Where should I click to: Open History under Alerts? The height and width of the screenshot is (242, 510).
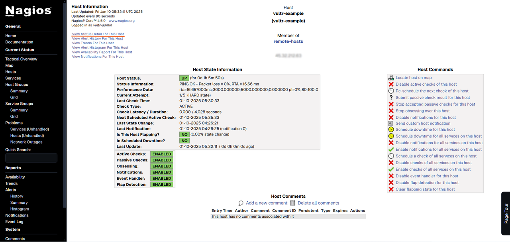point(17,196)
